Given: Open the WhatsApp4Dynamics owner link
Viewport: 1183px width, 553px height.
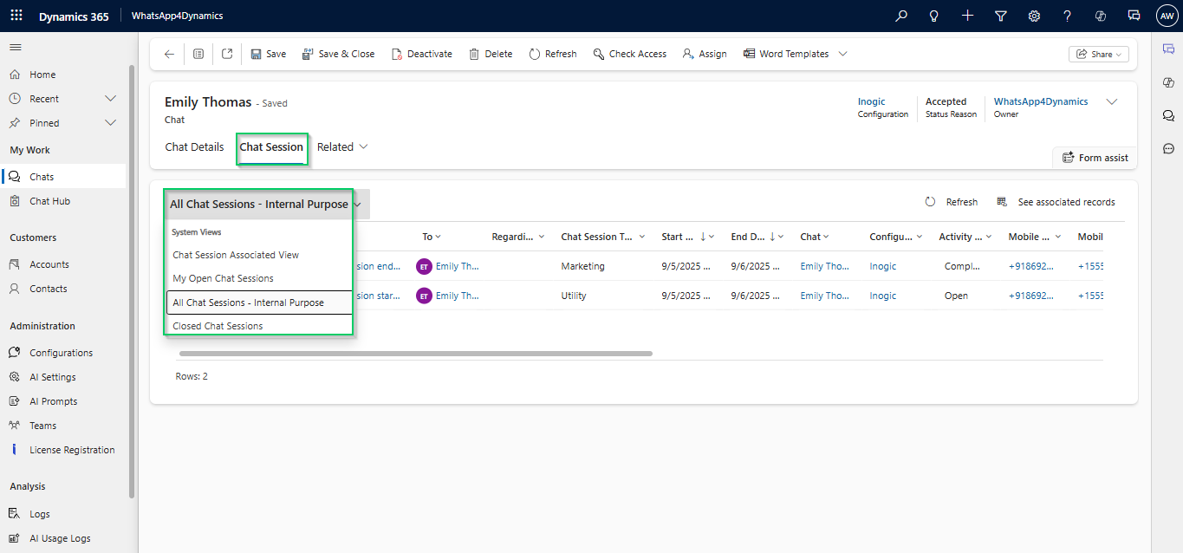Looking at the screenshot, I should (x=1040, y=101).
